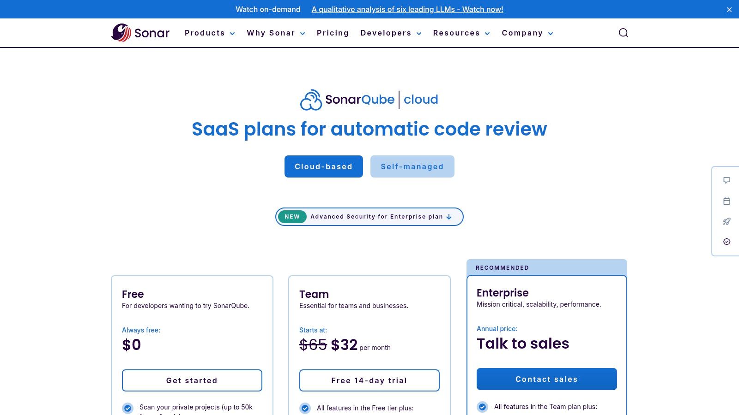
Task: Expand the Products dropdown
Action: tap(209, 33)
